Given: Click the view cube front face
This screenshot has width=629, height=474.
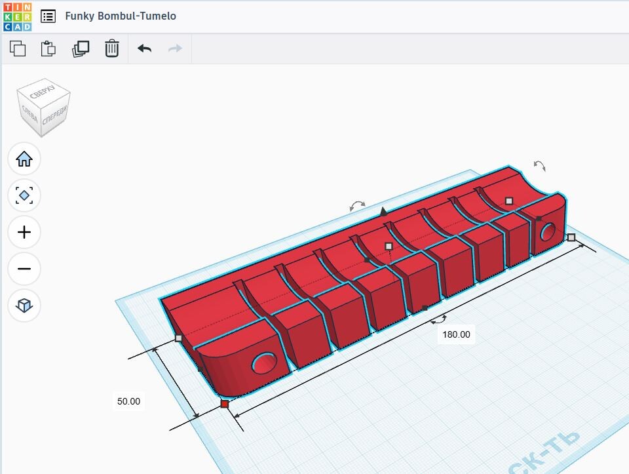Looking at the screenshot, I should coord(54,119).
